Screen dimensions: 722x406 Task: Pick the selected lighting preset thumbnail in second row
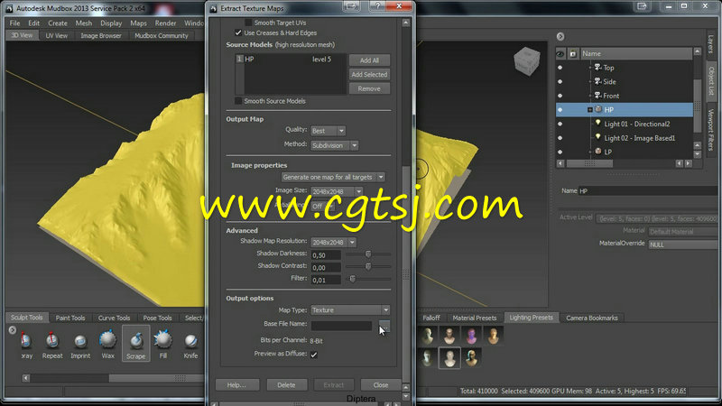click(449, 357)
